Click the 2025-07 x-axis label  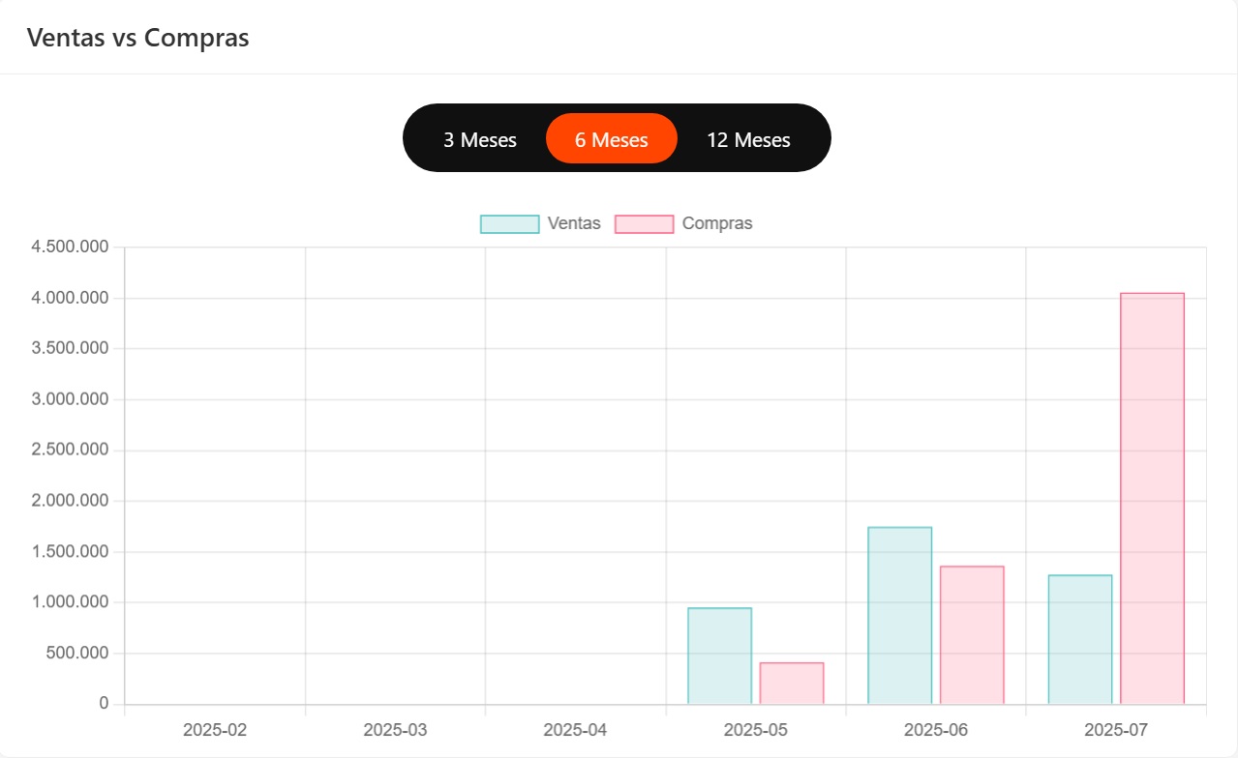point(1116,729)
